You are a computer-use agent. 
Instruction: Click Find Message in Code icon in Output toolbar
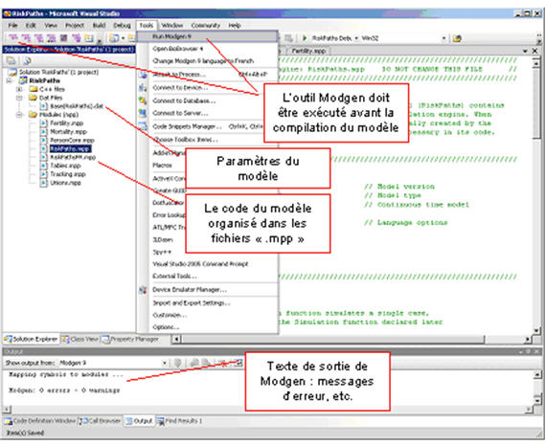click(178, 363)
